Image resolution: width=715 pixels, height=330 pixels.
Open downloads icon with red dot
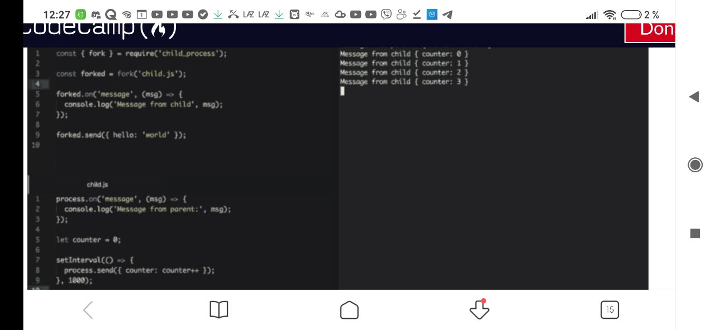479,309
